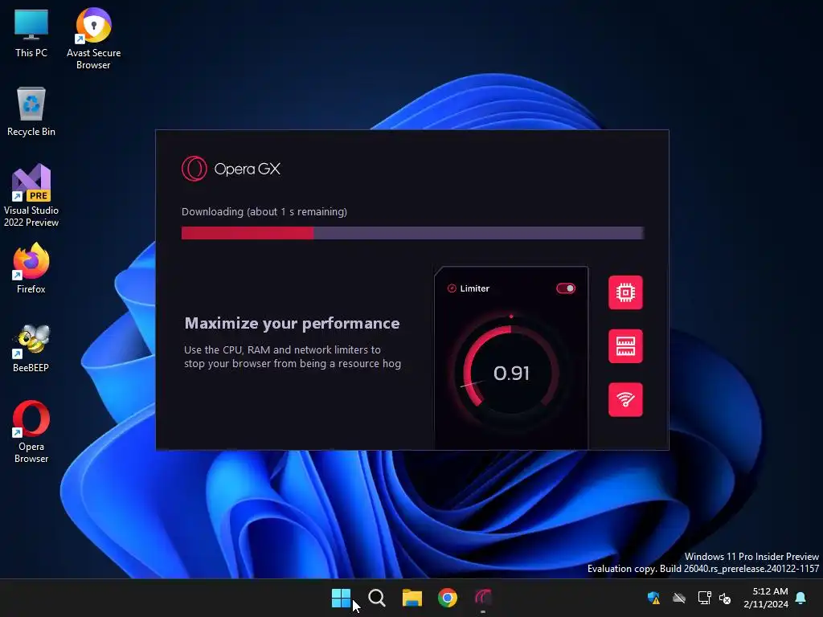The width and height of the screenshot is (823, 617).
Task: Click the muted volume tray icon
Action: click(725, 598)
